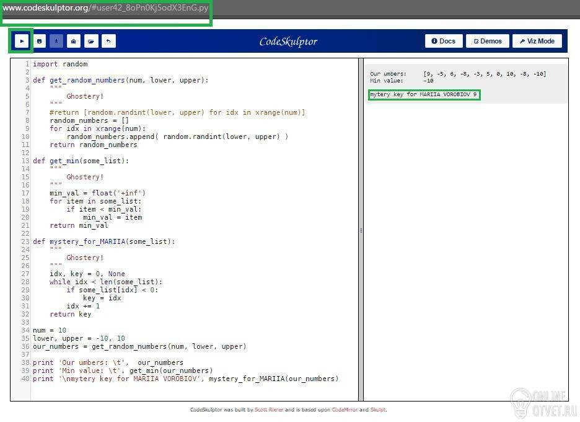The width and height of the screenshot is (580, 422).
Task: Switch to Viz Mode
Action: (x=537, y=41)
